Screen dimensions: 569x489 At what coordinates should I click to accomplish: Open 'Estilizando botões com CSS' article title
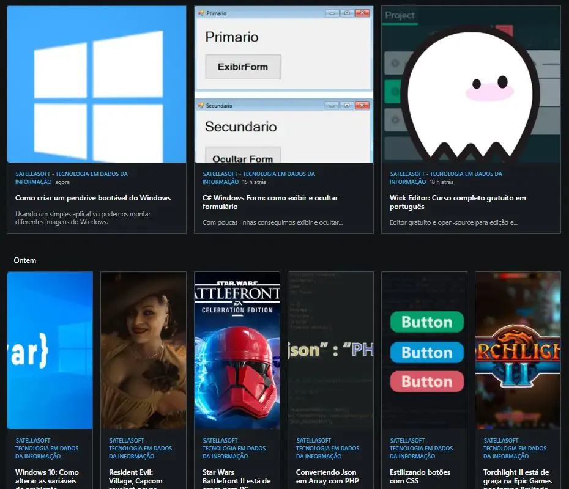[x=420, y=477]
